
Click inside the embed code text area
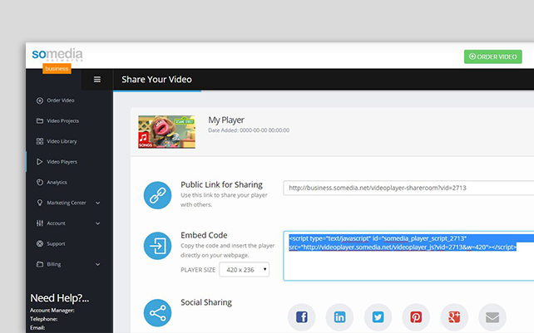pyautogui.click(x=408, y=256)
